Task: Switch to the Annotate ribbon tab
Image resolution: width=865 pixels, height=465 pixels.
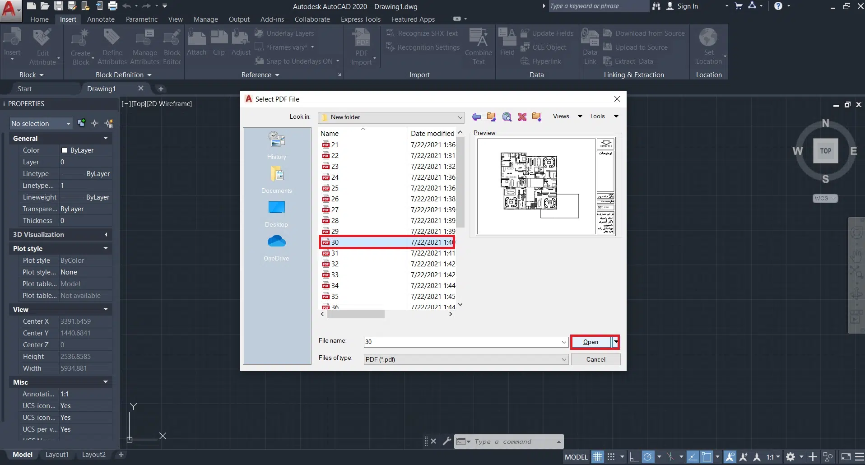Action: [101, 19]
